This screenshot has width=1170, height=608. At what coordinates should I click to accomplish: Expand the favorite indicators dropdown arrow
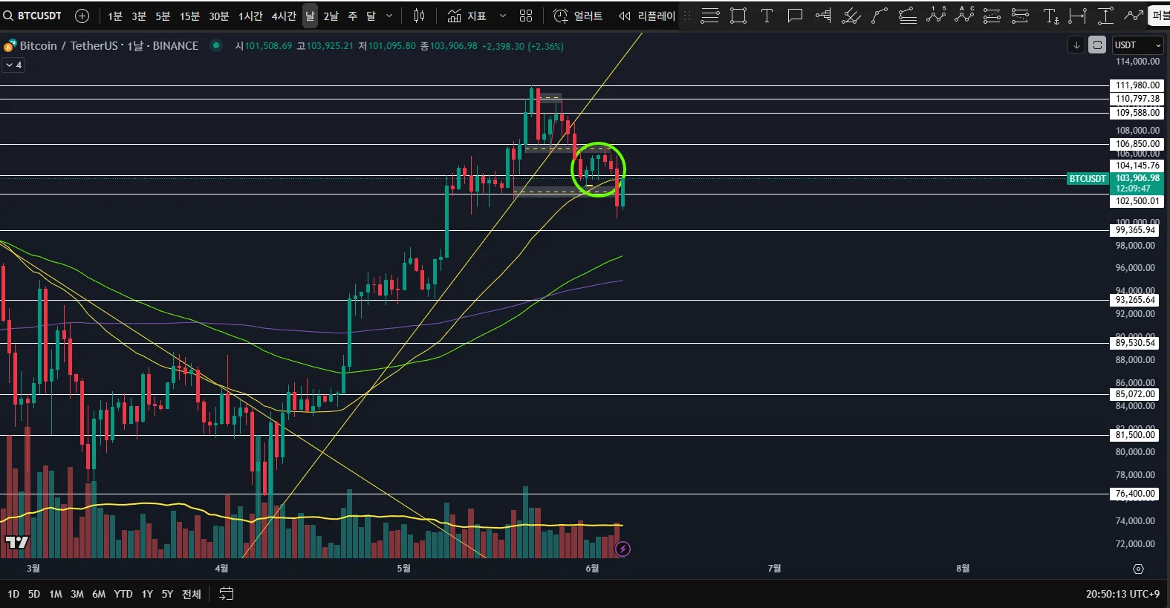pos(503,16)
